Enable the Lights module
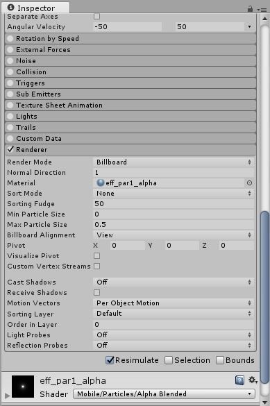Screen dimensions: 270x406 [x=10, y=117]
